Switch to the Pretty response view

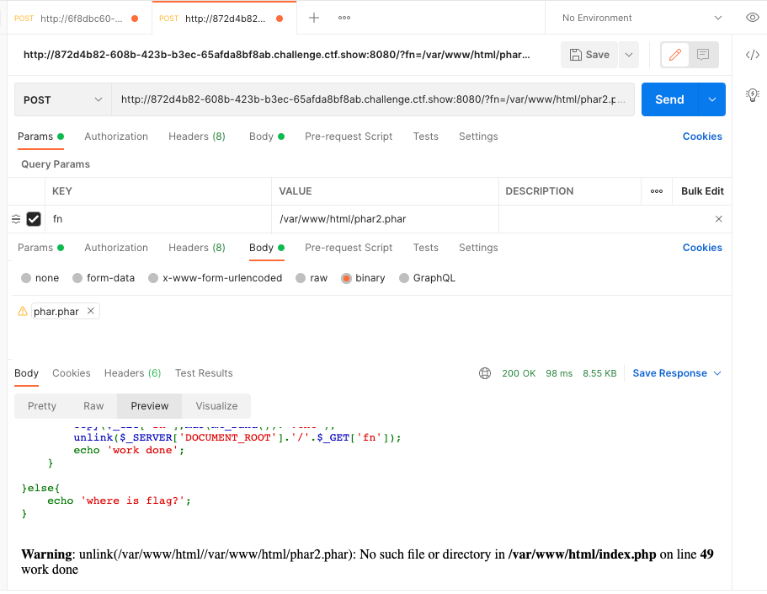[41, 405]
